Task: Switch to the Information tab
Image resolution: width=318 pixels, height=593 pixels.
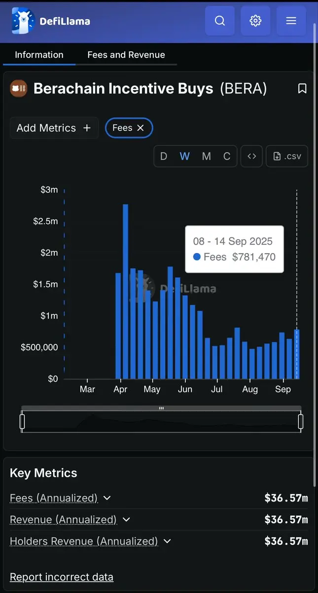Action: pos(39,55)
